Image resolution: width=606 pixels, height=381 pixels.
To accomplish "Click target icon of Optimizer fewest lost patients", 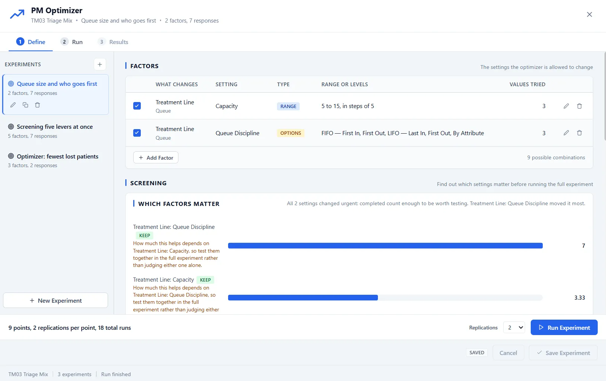I will [11, 156].
